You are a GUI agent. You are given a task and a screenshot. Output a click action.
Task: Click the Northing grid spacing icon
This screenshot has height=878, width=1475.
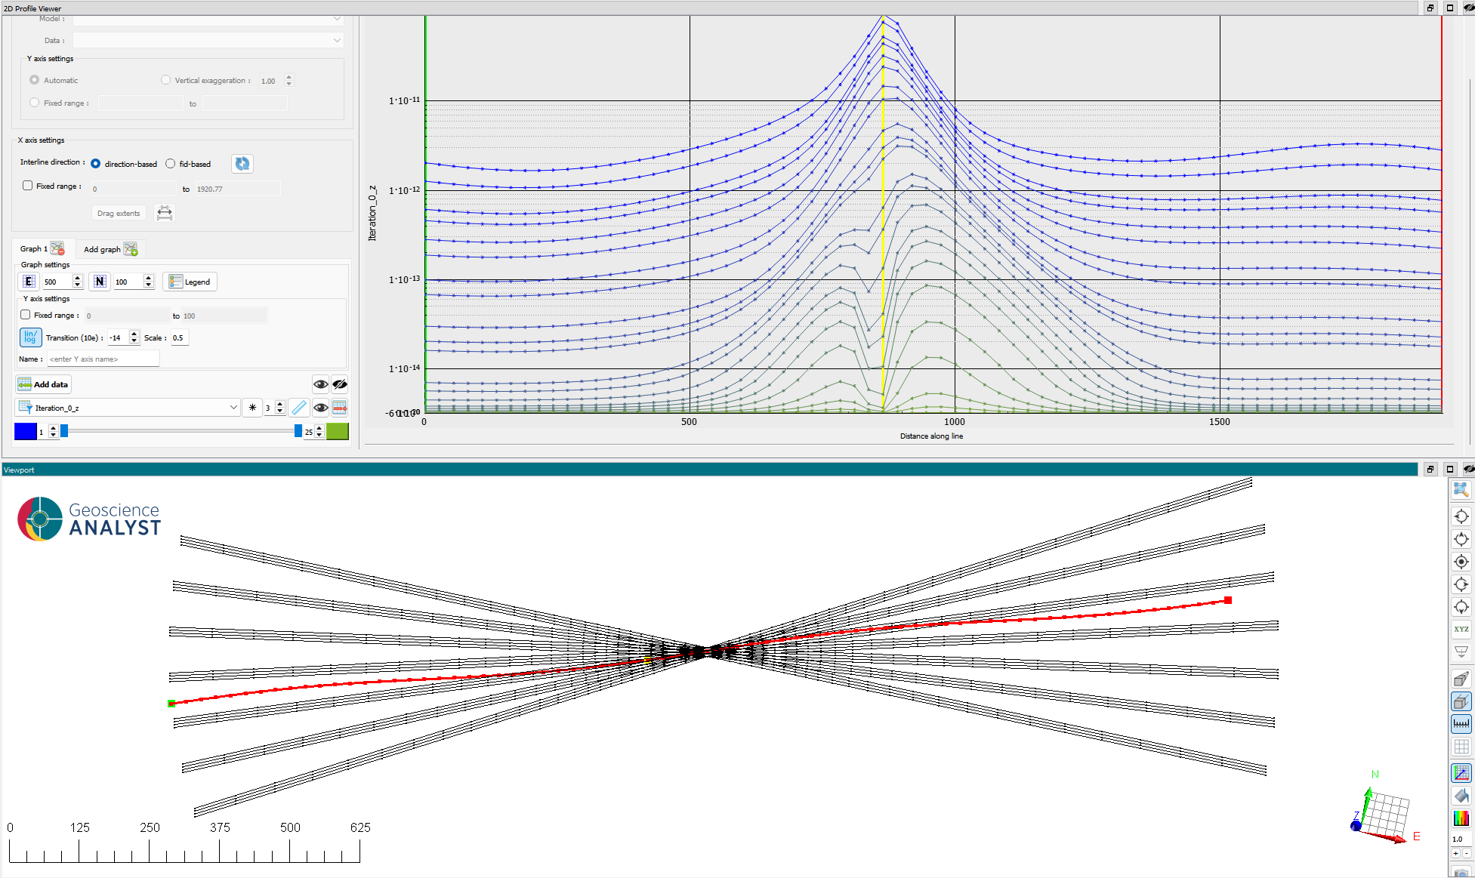pos(100,282)
